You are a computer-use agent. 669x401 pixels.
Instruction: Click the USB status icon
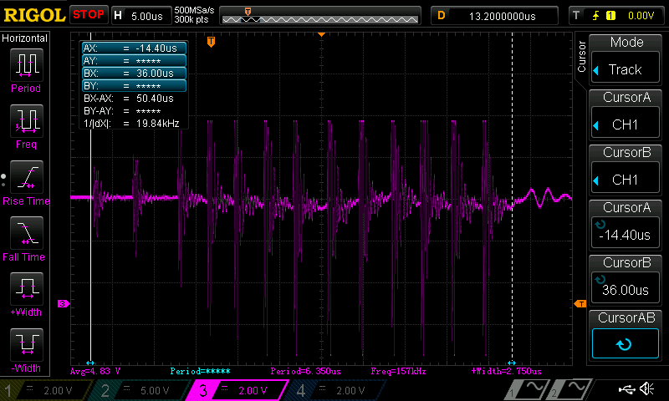click(x=626, y=389)
